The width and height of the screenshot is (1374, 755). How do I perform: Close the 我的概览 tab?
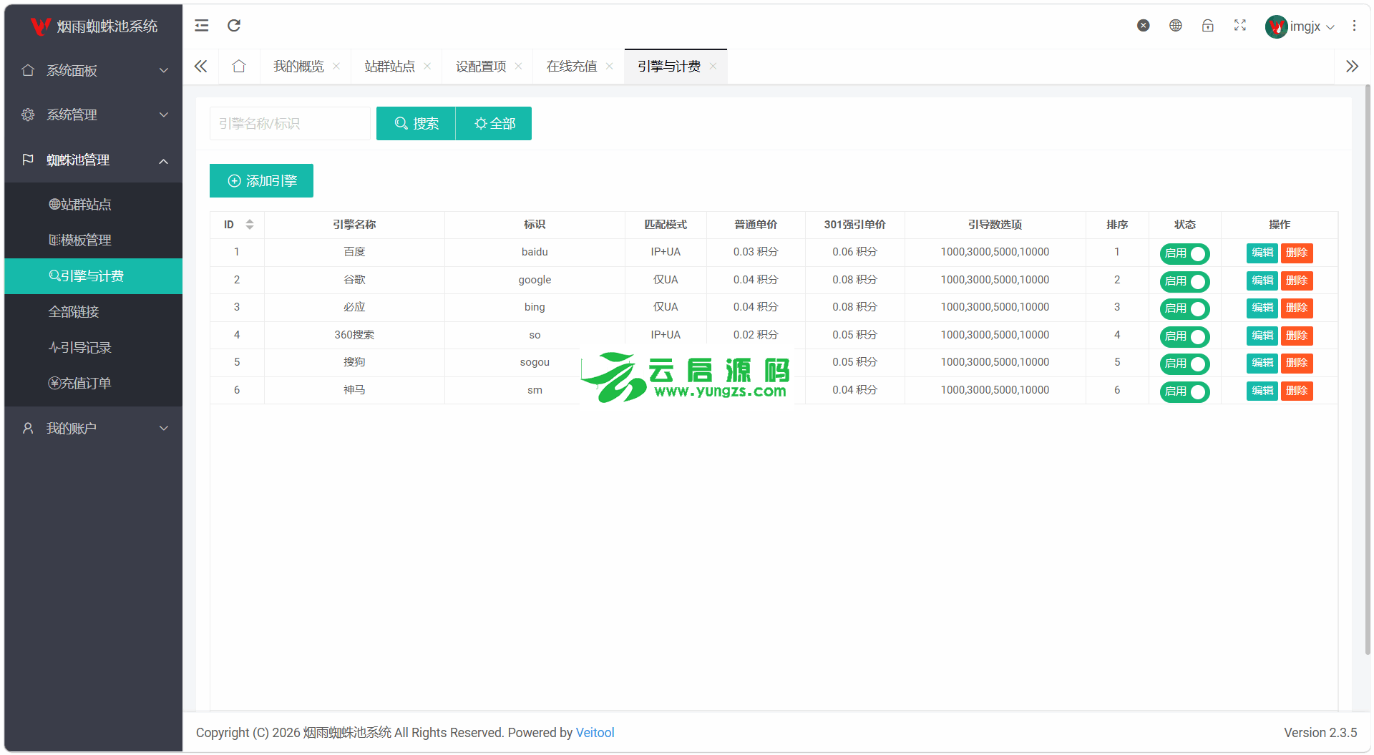click(x=336, y=67)
